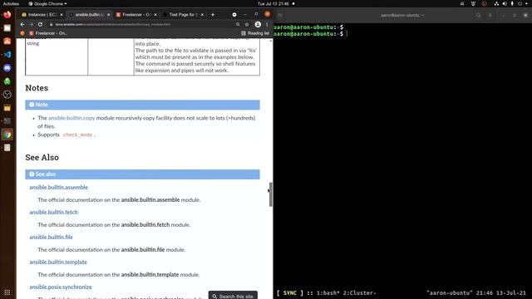
Task: Open the Reading list button
Action: [x=255, y=33]
